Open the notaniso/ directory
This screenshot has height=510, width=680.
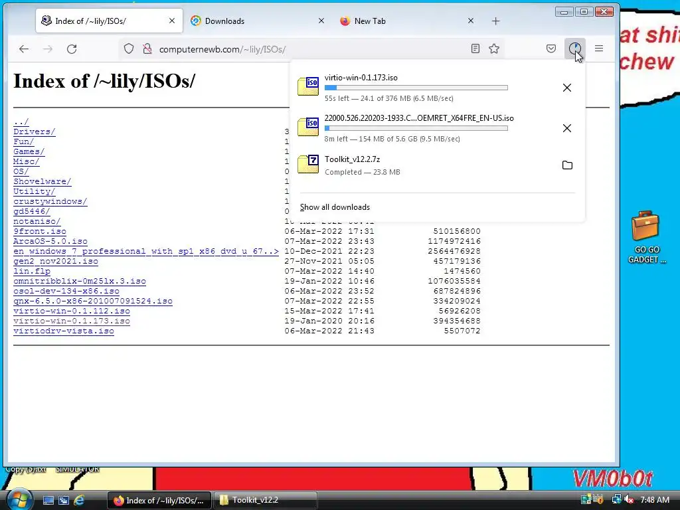point(37,222)
